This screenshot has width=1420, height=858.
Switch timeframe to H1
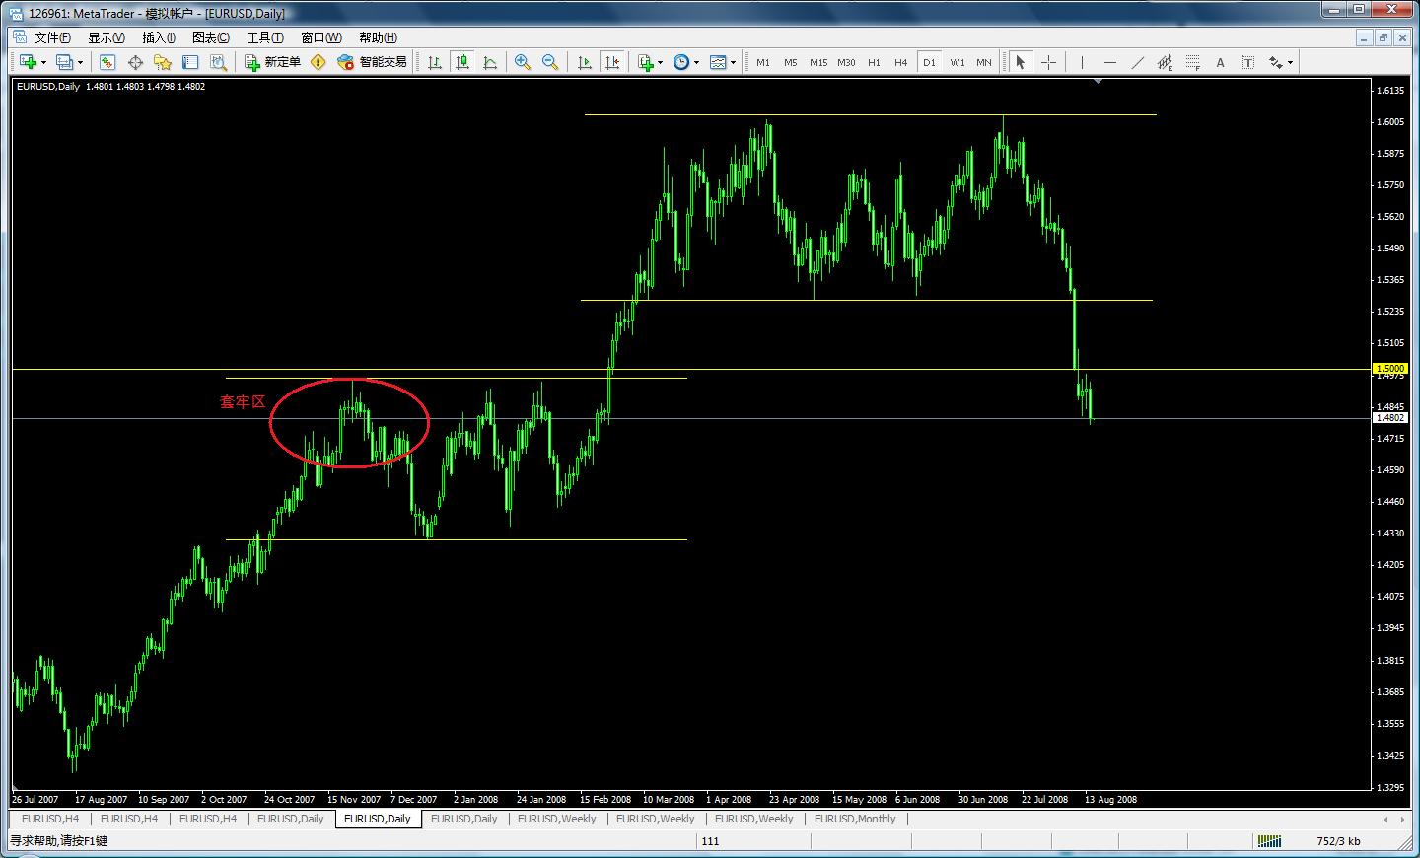874,62
